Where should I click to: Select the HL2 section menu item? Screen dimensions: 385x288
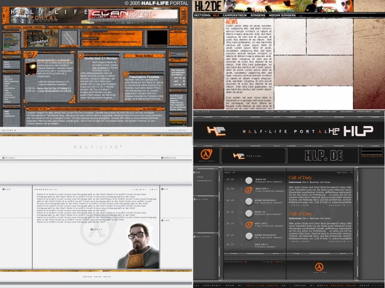[216, 15]
